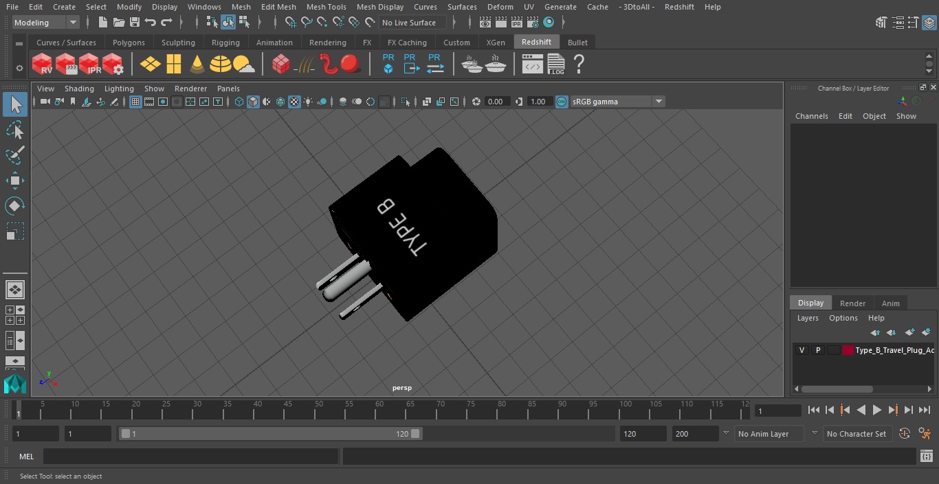939x484 pixels.
Task: Click the New Scene icon
Action: click(x=102, y=23)
